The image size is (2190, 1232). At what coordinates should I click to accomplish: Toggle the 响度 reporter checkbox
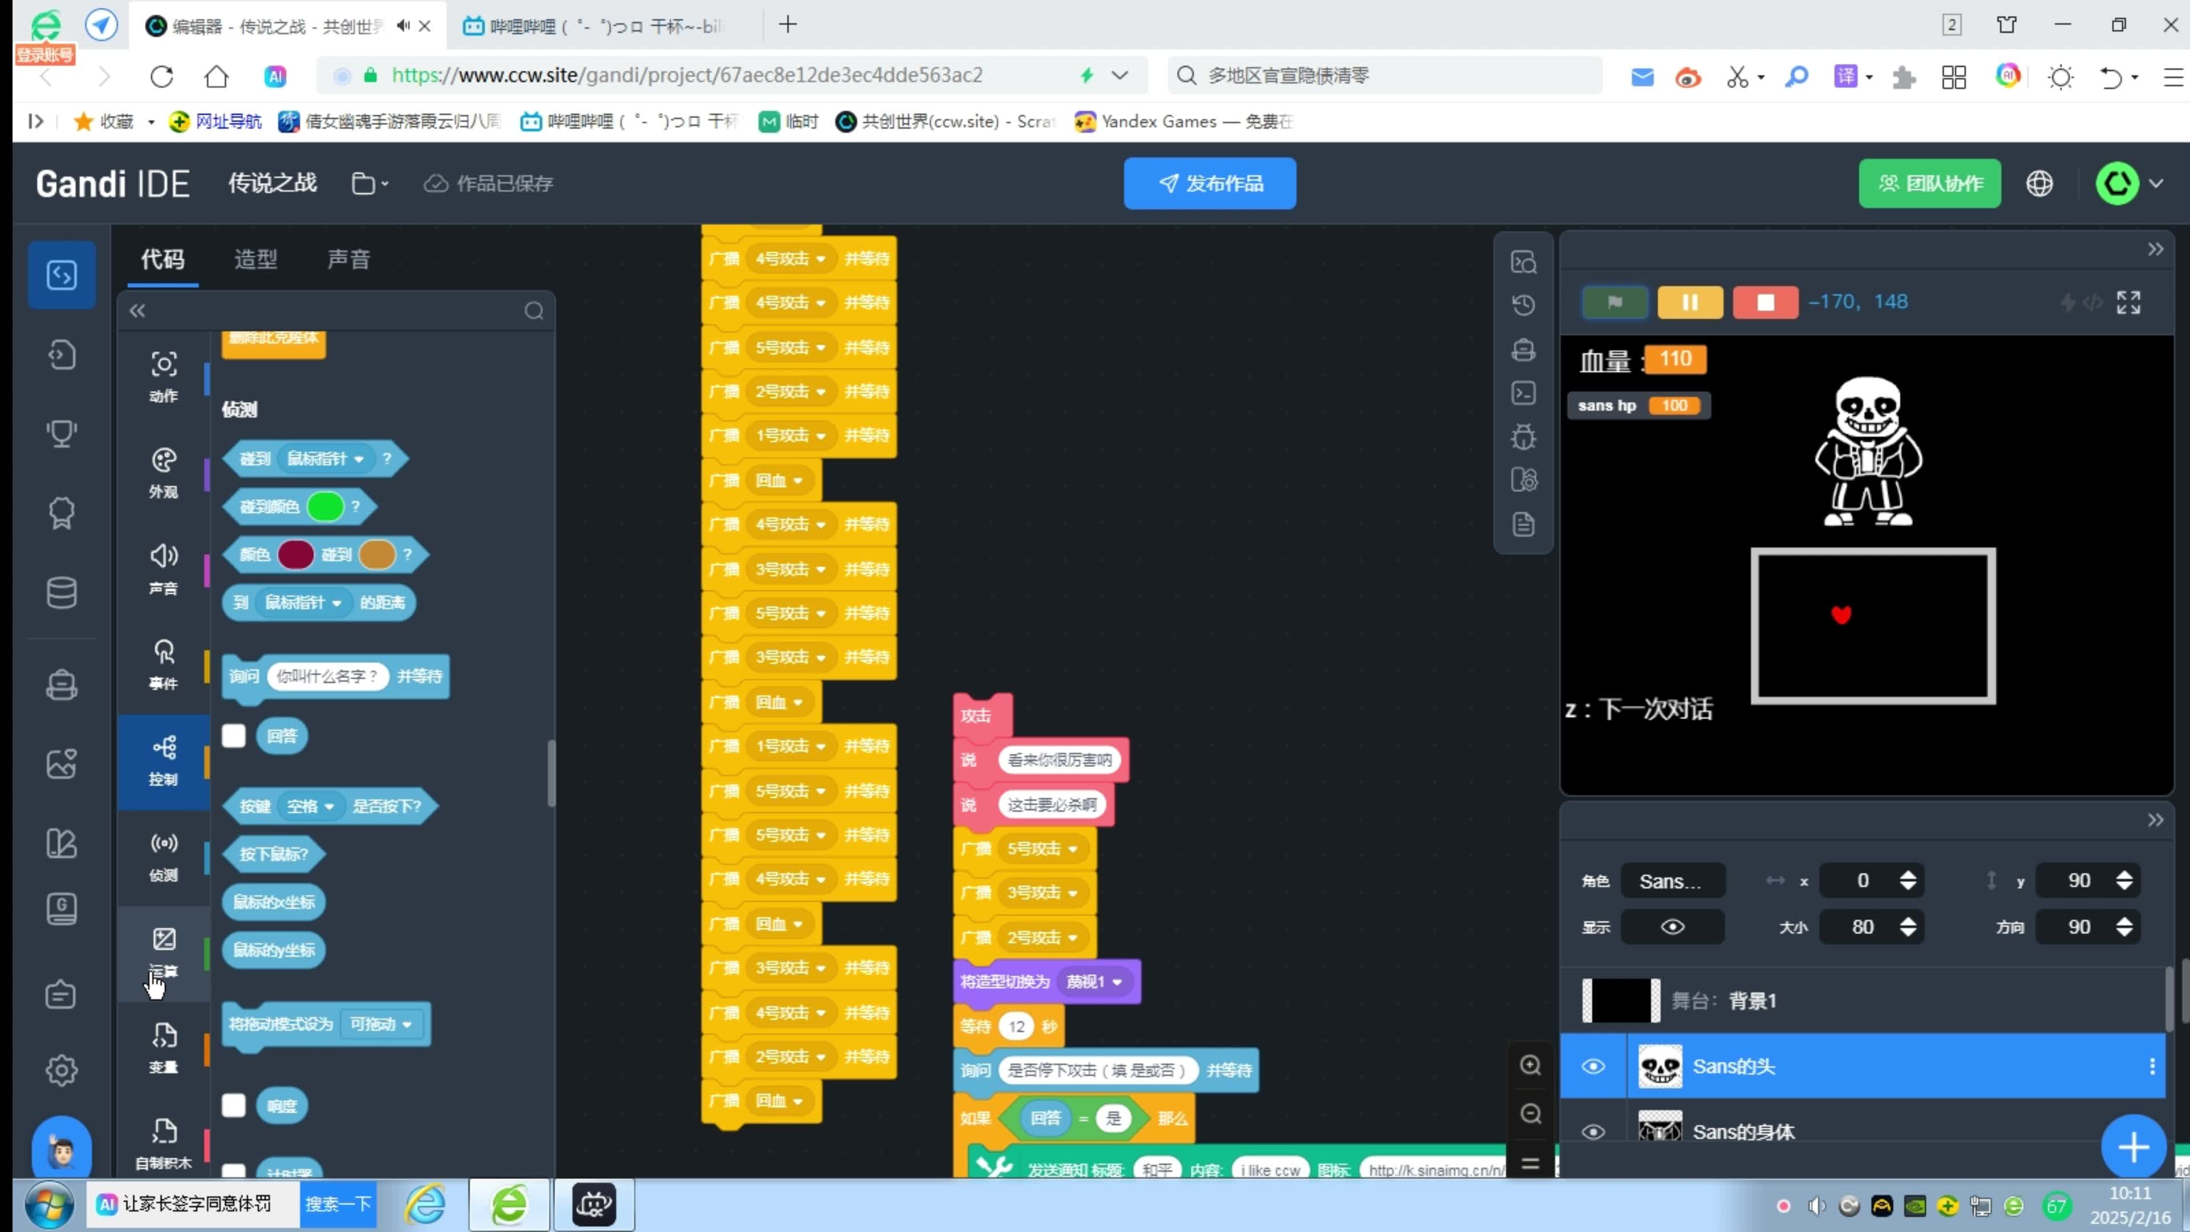(x=234, y=1105)
